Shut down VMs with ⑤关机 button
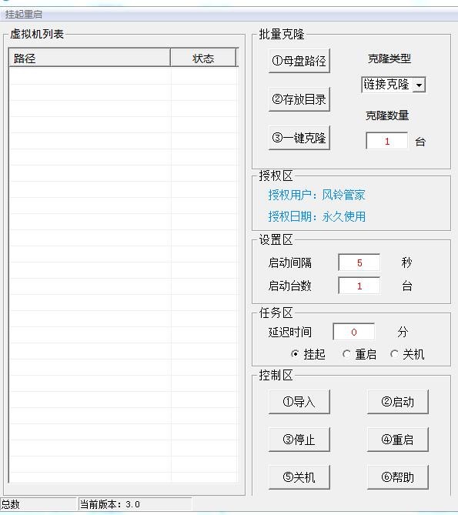Viewport: 458px width, 515px height. click(x=299, y=477)
